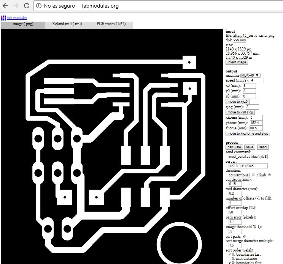Click the speed (mm/s) field

pos(257,80)
